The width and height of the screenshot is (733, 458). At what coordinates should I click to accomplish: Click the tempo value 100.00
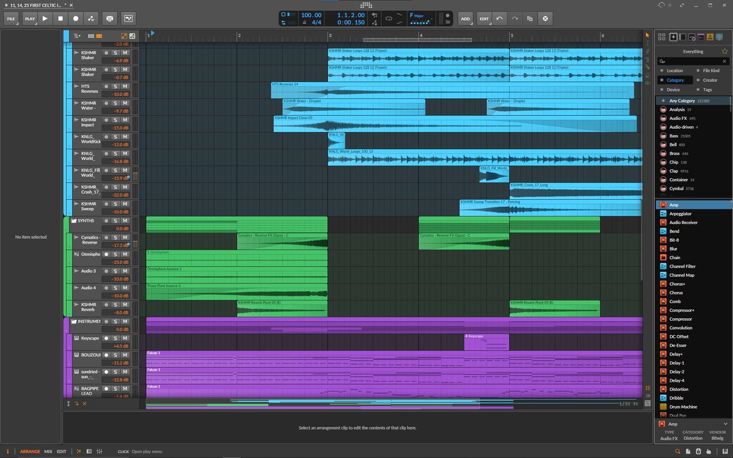pos(311,14)
